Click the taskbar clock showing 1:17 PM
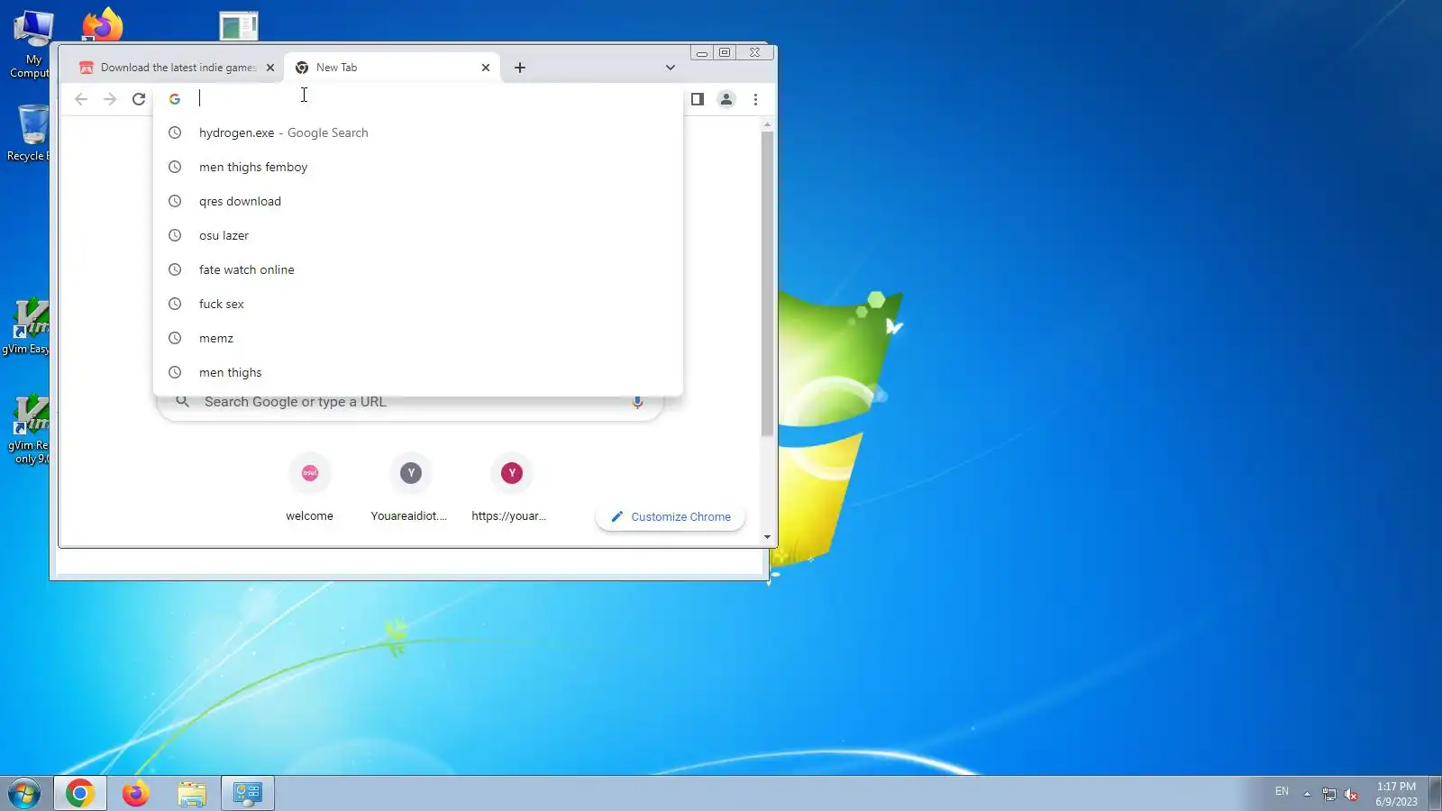 pos(1396,794)
